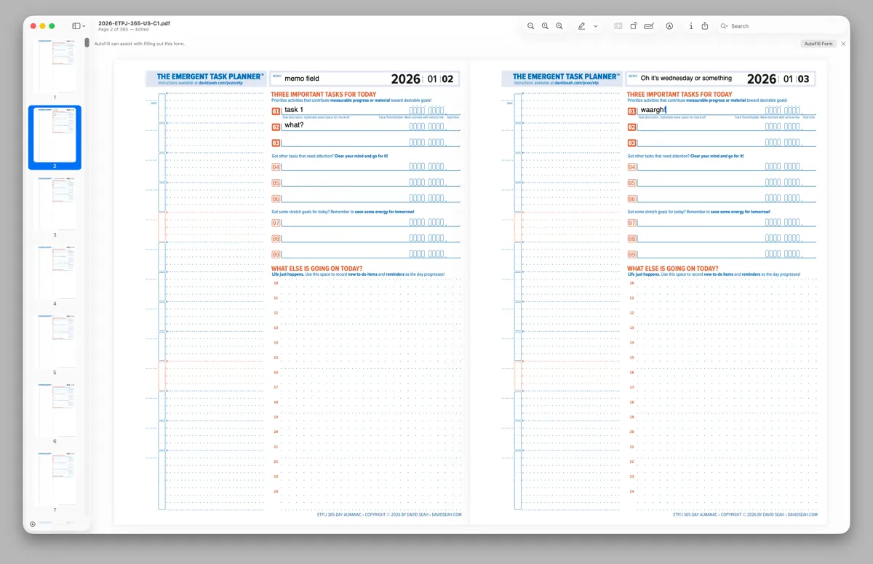Dismiss the AutoFill banner with its X

[x=842, y=44]
